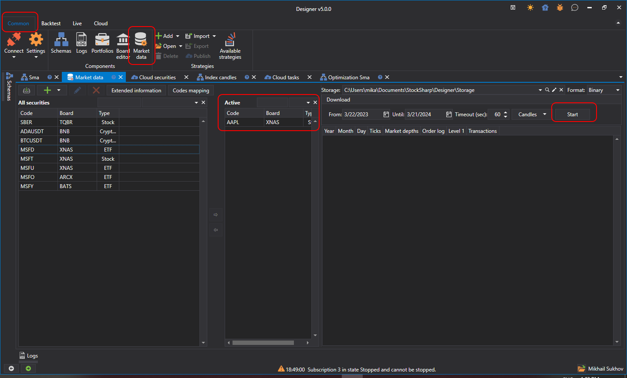
Task: Click the bug report icon
Action: [x=560, y=7]
